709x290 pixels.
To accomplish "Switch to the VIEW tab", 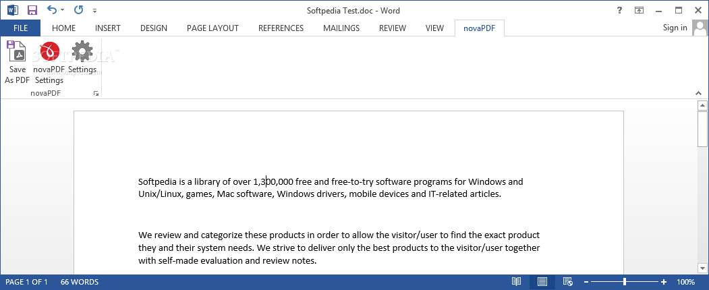I will click(434, 28).
